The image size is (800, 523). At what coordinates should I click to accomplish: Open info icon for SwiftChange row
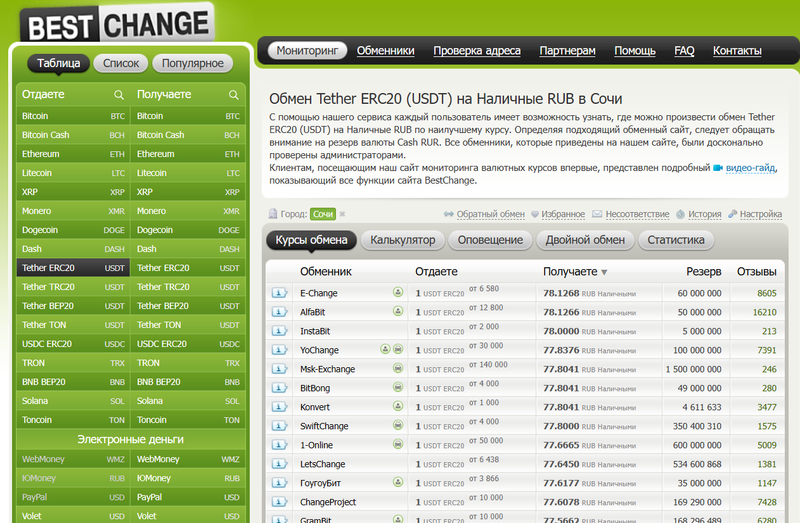click(x=280, y=425)
